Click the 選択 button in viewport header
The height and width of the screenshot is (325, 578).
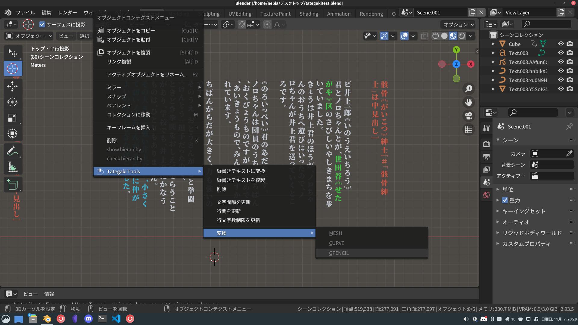click(85, 36)
